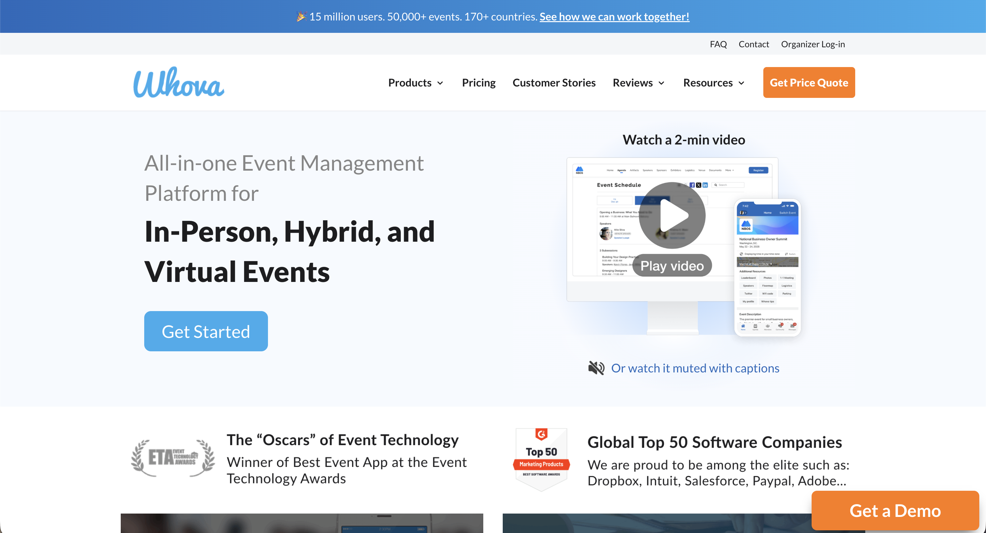
Task: Go to the FAQ page
Action: [718, 44]
